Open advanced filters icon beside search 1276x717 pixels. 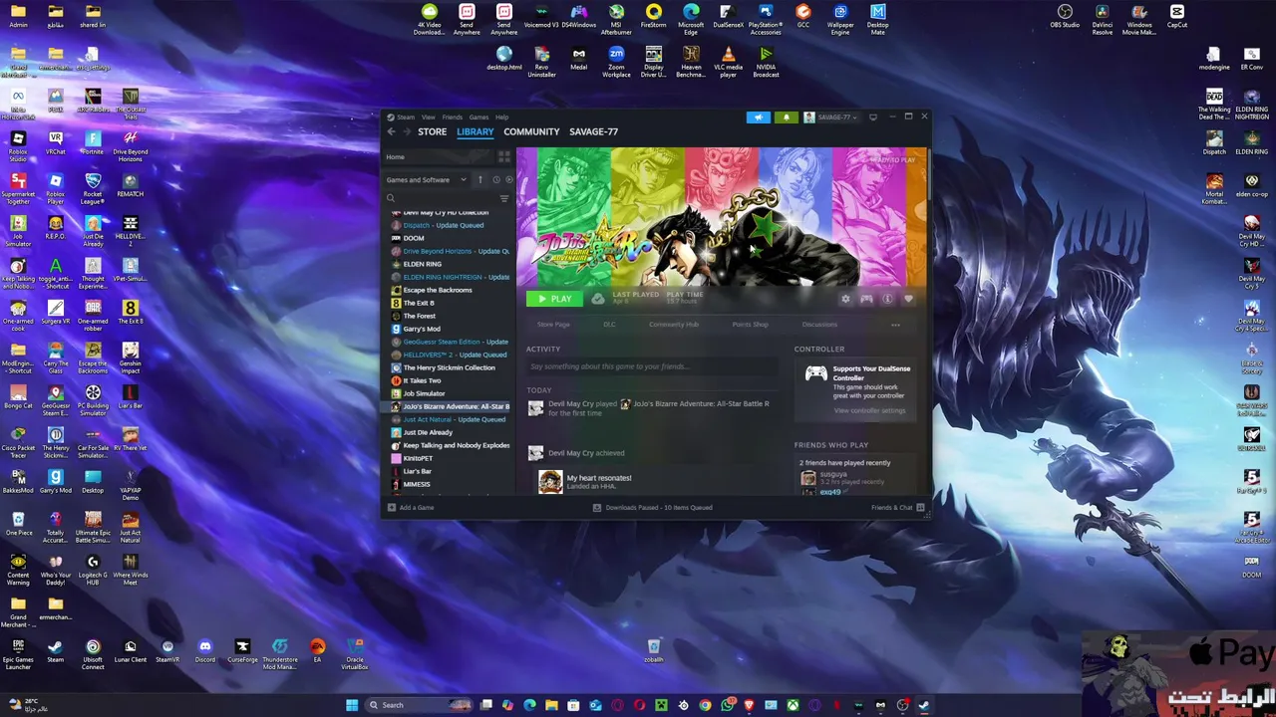pos(504,198)
